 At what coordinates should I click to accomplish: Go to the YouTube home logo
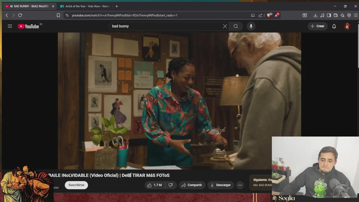coord(29,26)
